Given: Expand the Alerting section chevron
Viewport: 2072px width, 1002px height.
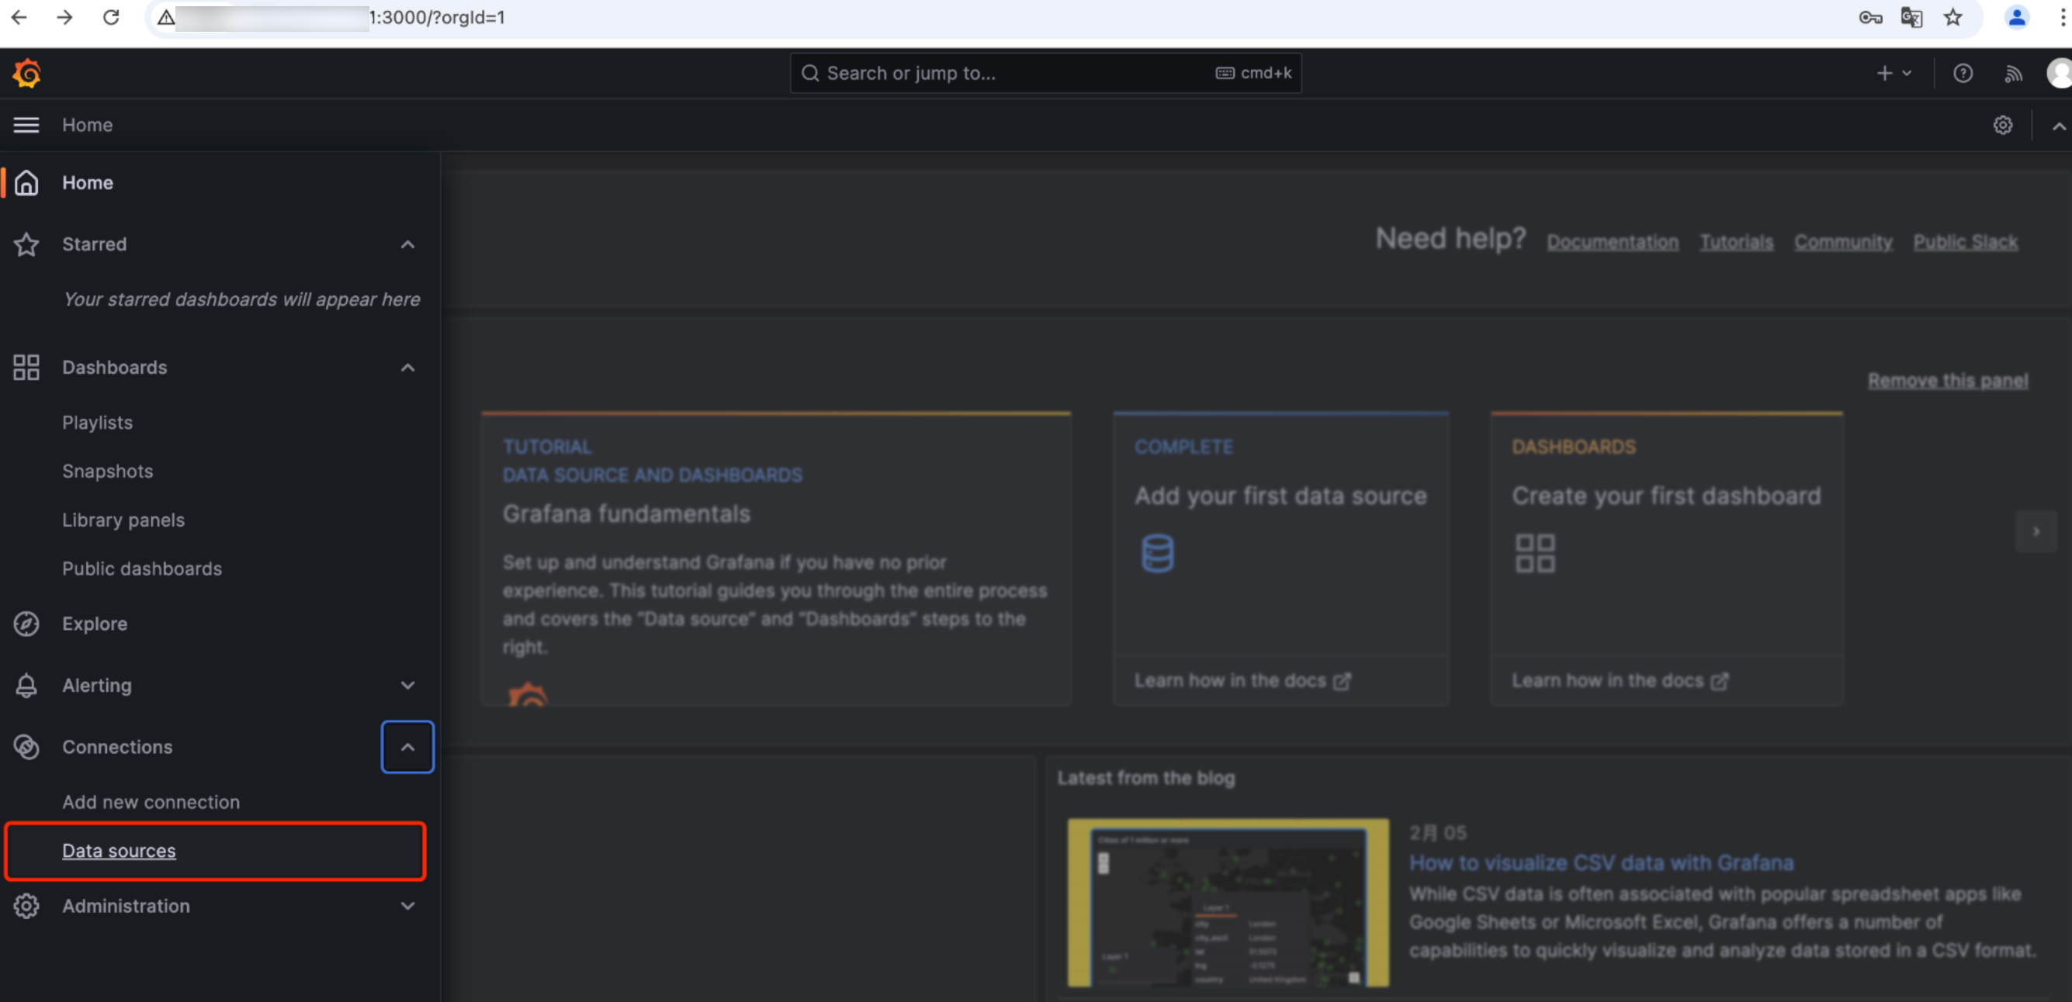Looking at the screenshot, I should [x=408, y=686].
